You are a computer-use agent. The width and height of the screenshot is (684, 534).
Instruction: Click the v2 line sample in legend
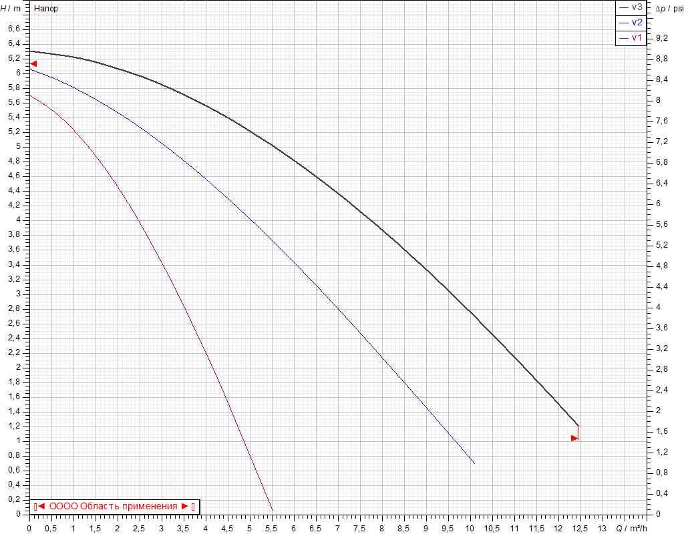pos(624,23)
